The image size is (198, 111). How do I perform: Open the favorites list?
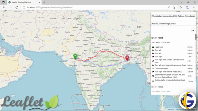[x=181, y=7]
